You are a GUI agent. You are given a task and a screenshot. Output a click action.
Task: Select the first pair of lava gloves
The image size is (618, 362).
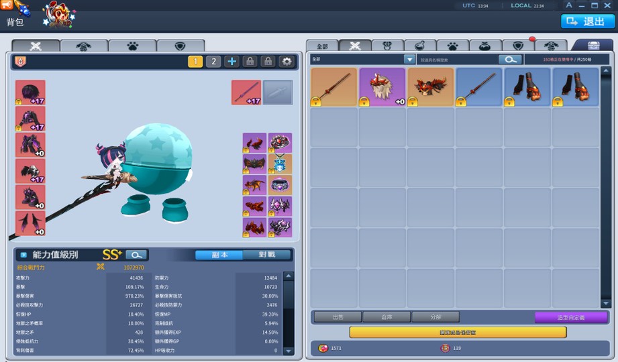(527, 87)
